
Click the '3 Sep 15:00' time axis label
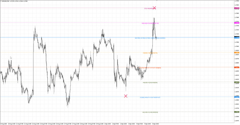[131, 124]
